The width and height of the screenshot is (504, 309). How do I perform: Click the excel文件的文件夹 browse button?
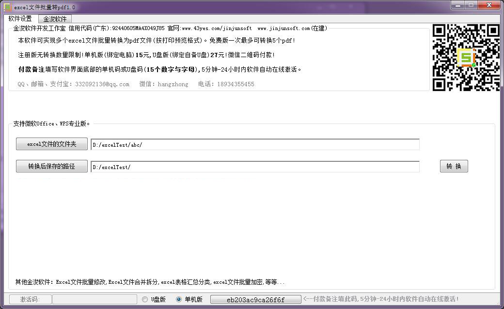51,144
